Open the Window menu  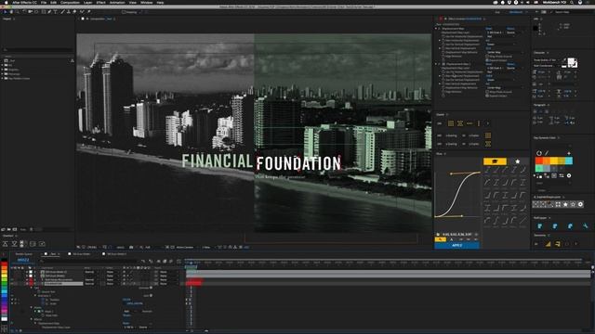click(147, 2)
